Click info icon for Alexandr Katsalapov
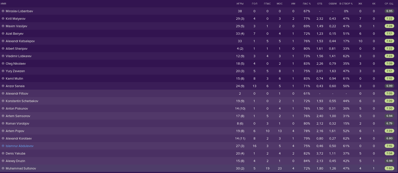This screenshot has height=173, width=398. point(3,41)
